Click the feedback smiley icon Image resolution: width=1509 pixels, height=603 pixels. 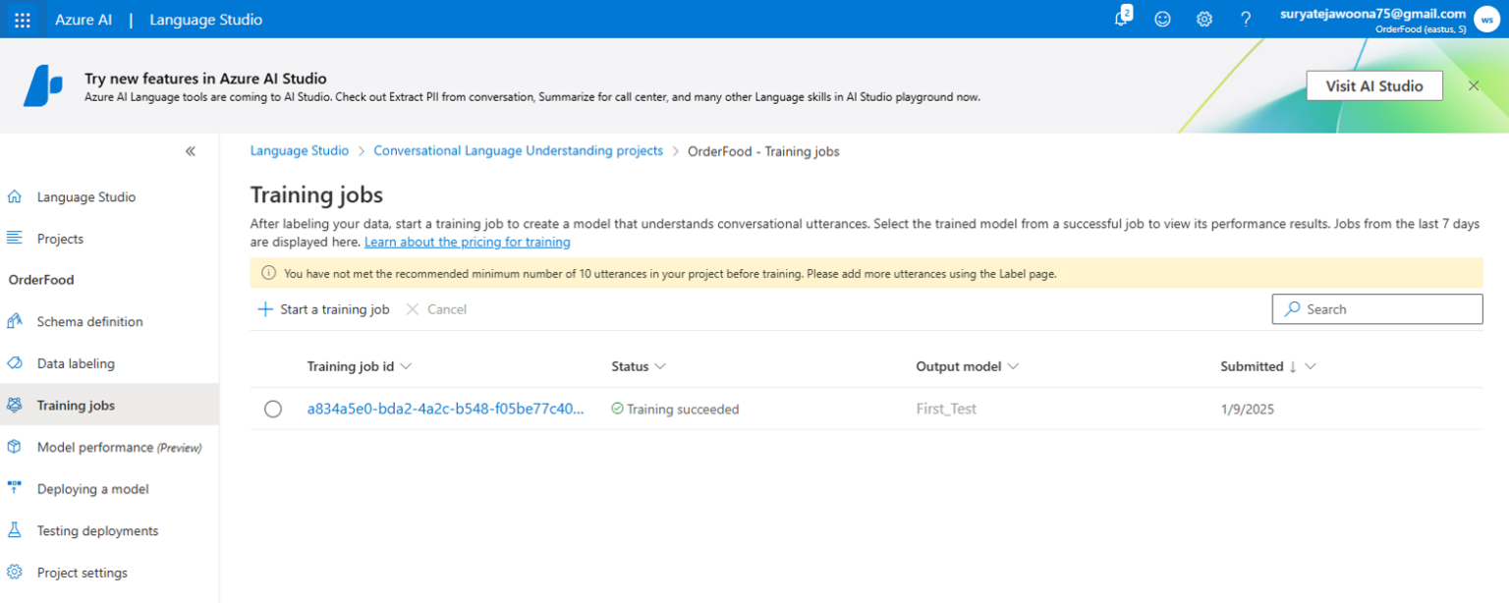tap(1162, 19)
